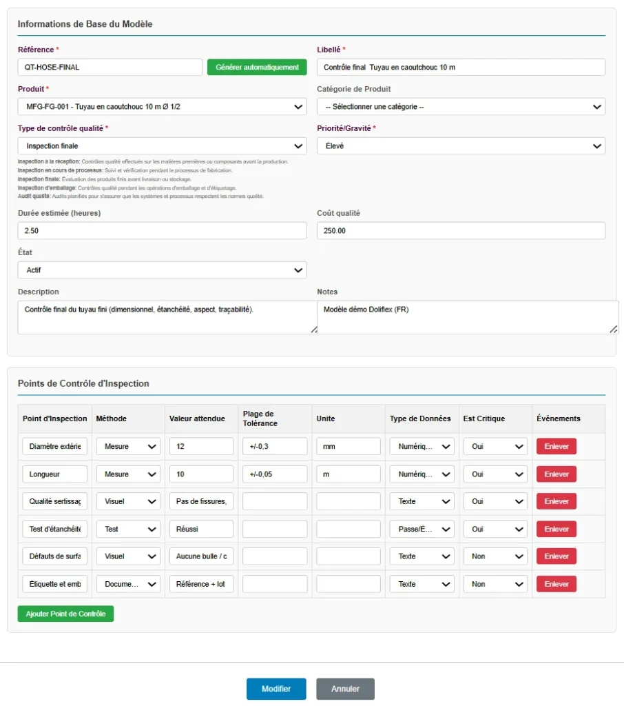Open the Type de Données dropdown for Longueur
The height and width of the screenshot is (706, 624).
[x=422, y=474]
